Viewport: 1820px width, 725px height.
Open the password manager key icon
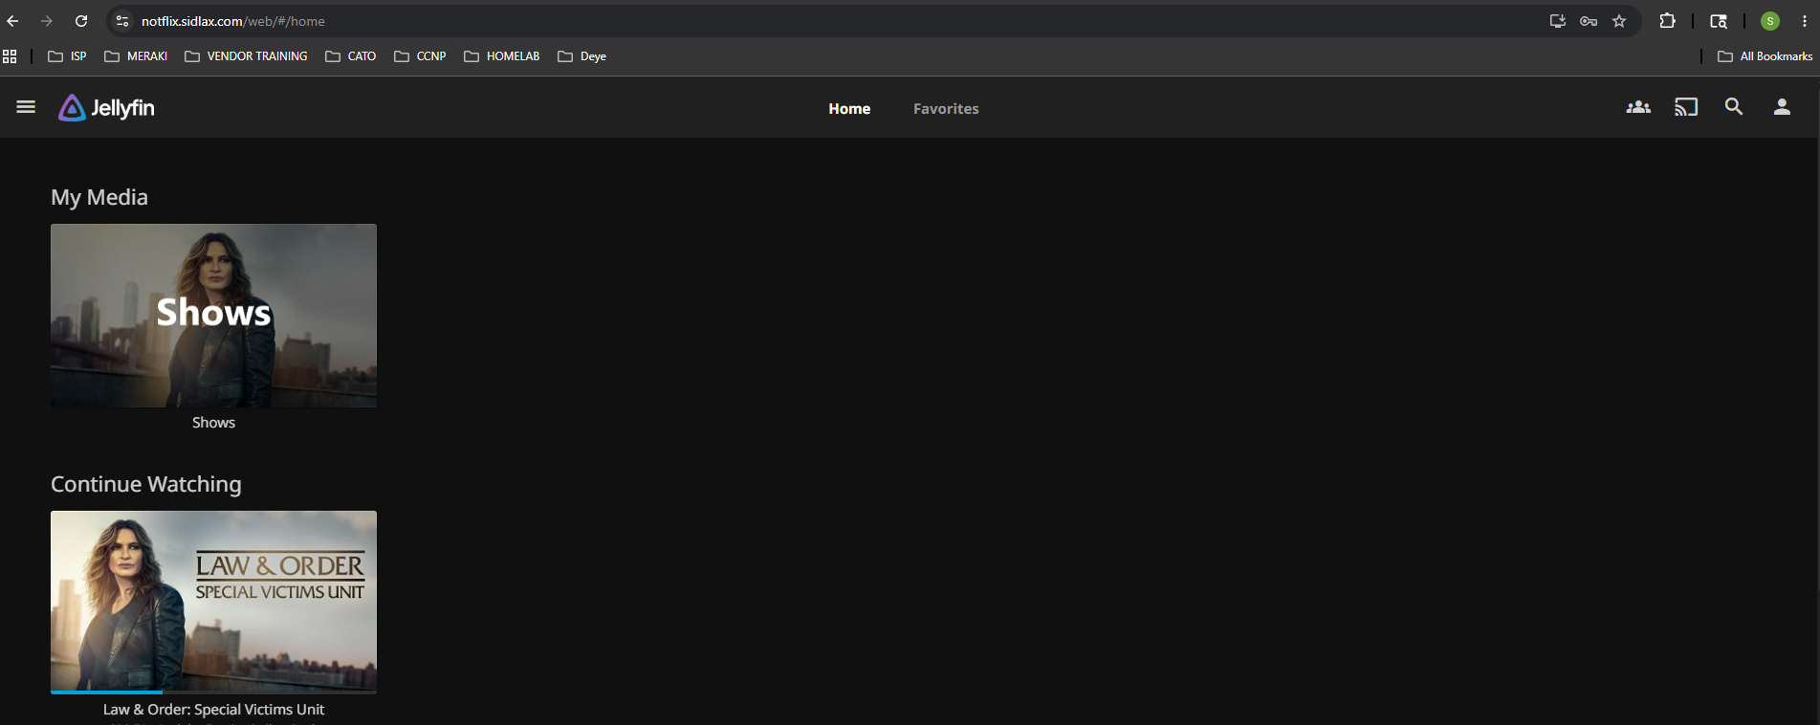[x=1589, y=21]
